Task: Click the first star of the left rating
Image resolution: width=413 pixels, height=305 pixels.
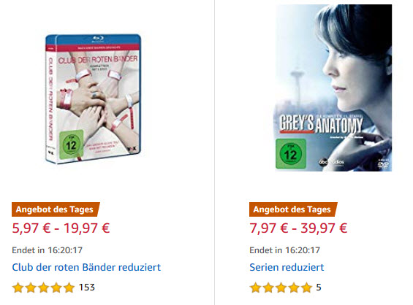Action: click(x=18, y=287)
